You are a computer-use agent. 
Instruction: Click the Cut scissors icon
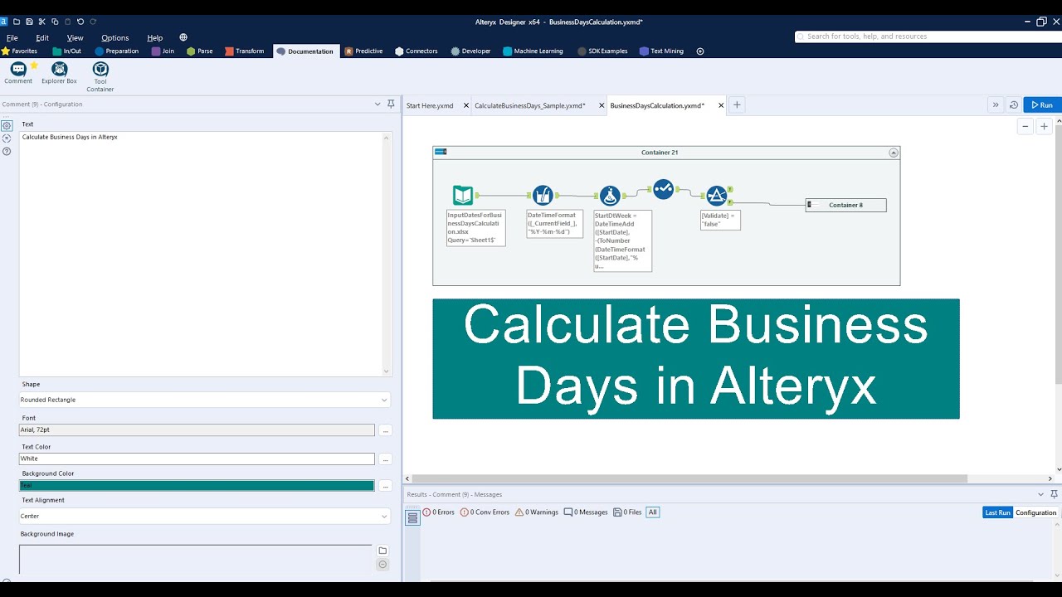point(42,22)
